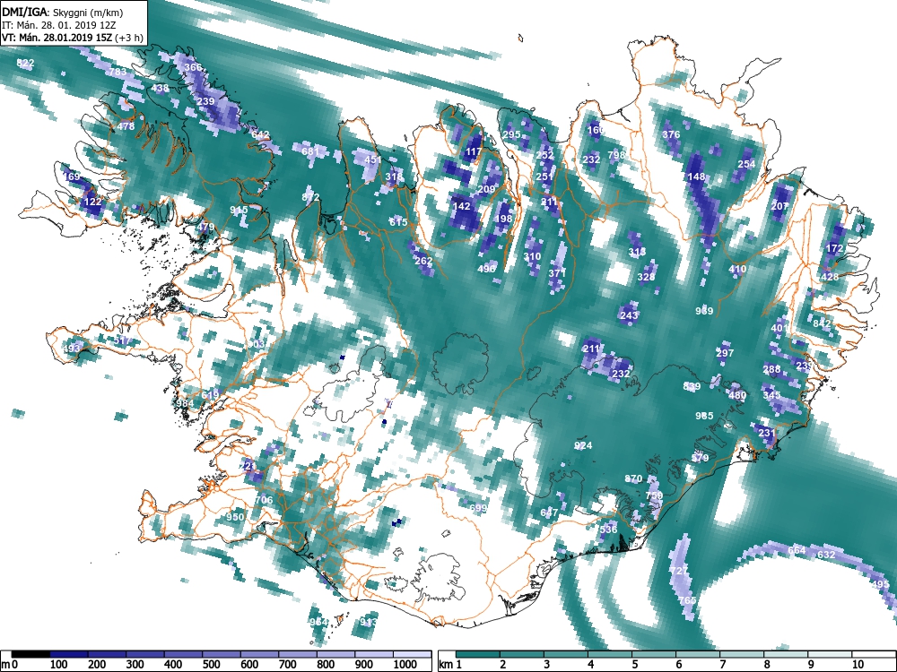Click the "1000" label in meter legend
This screenshot has width=897, height=672.
(x=406, y=665)
